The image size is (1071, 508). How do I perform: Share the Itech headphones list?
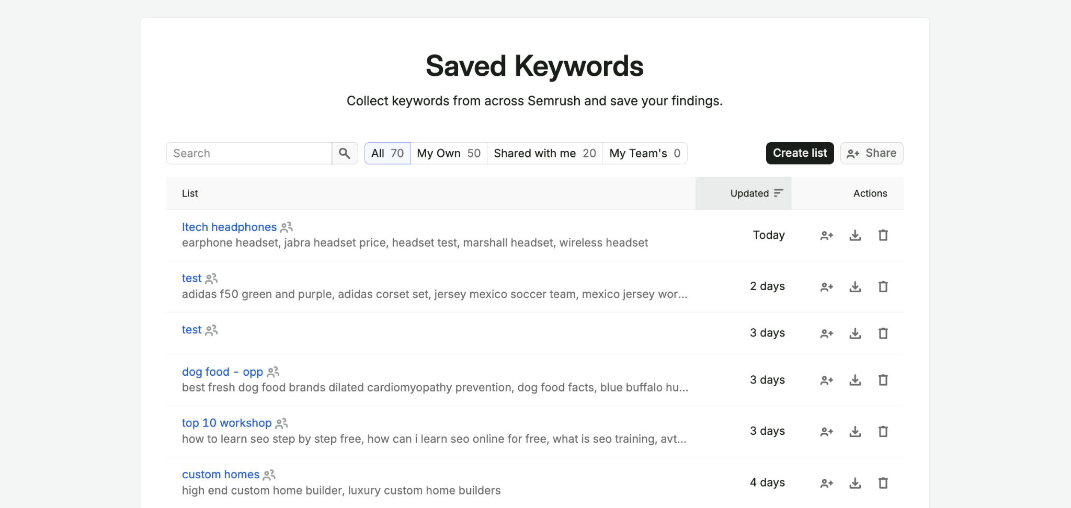[x=827, y=235]
